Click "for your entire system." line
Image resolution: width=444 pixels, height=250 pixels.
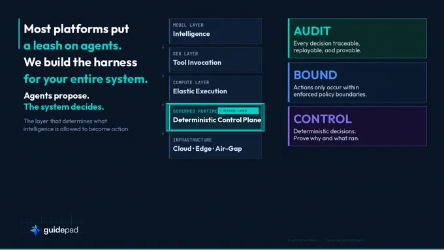[86, 79]
